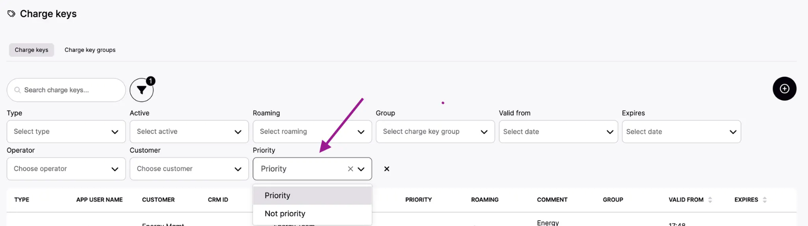Sort by the Valid From column
This screenshot has width=808, height=226.
tap(710, 200)
